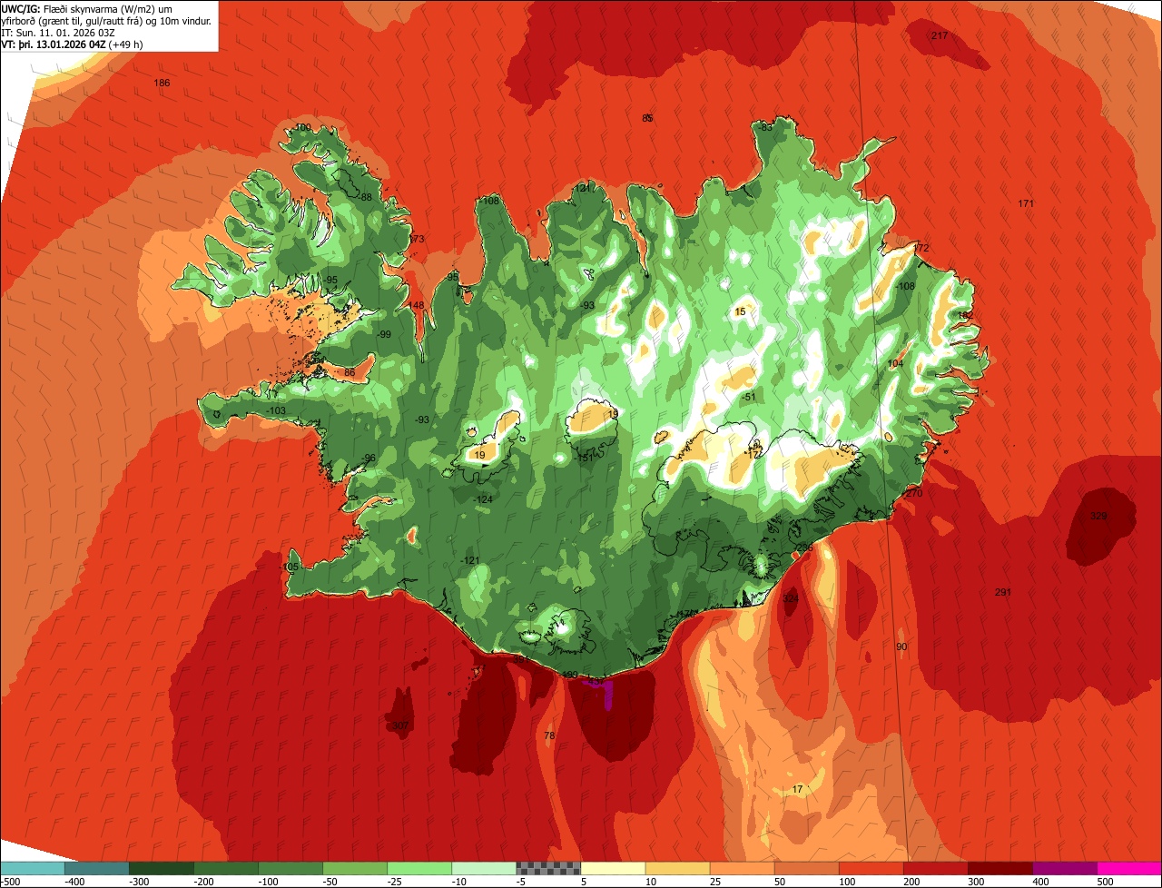Click the map value 171 east of Iceland
The height and width of the screenshot is (888, 1162).
[1026, 203]
